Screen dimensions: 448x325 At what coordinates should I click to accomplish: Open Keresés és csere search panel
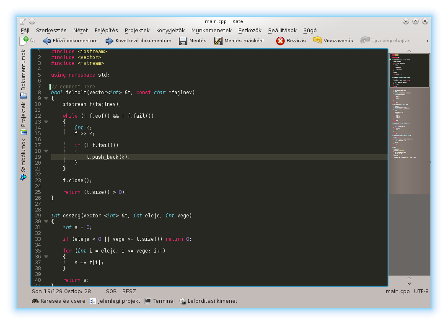59,301
